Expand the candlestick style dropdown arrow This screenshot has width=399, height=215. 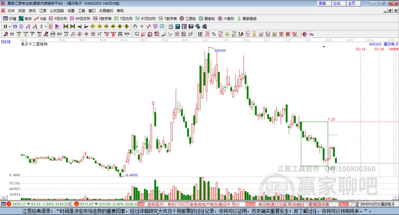[x=46, y=27]
